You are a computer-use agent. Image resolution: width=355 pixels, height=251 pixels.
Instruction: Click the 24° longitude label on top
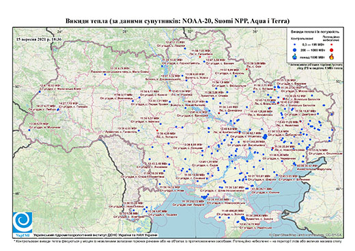click(x=59, y=31)
